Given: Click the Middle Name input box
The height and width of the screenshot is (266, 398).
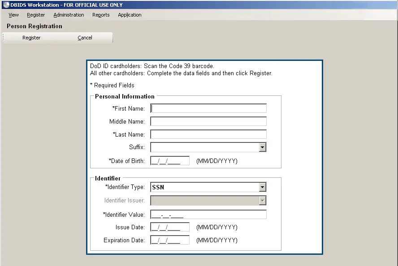Looking at the screenshot, I should pos(208,121).
